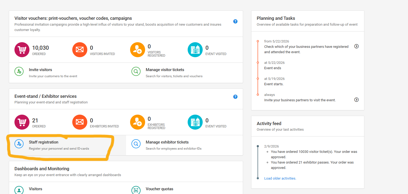
Task: Click the 2/9/2026 activity date
Action: [271, 146]
